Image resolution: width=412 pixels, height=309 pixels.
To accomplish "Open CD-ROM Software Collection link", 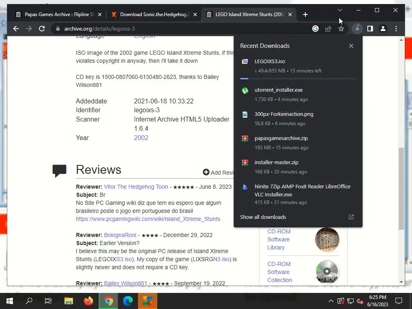I will pyautogui.click(x=280, y=272).
